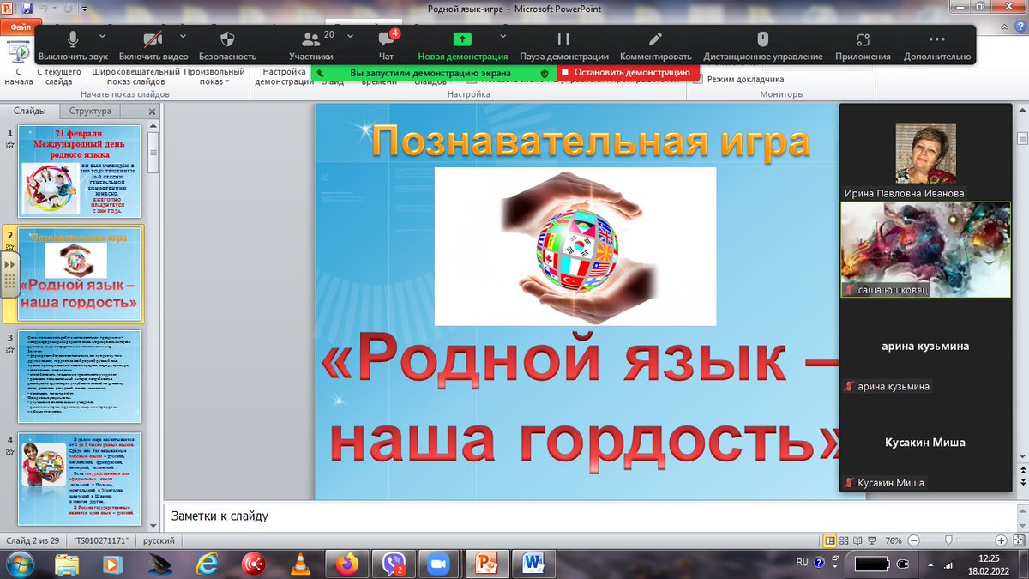Image resolution: width=1029 pixels, height=579 pixels.
Task: Select slide 2 thumbnail Родной язык
Action: (79, 273)
